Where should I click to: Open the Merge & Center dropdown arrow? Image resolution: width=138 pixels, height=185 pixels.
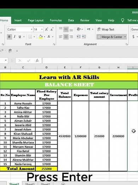pos(125,37)
